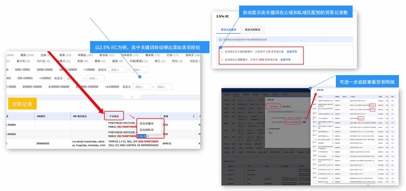
Task: Close the 贸易记录 detail panel with its X icon
Action: (x=314, y=90)
